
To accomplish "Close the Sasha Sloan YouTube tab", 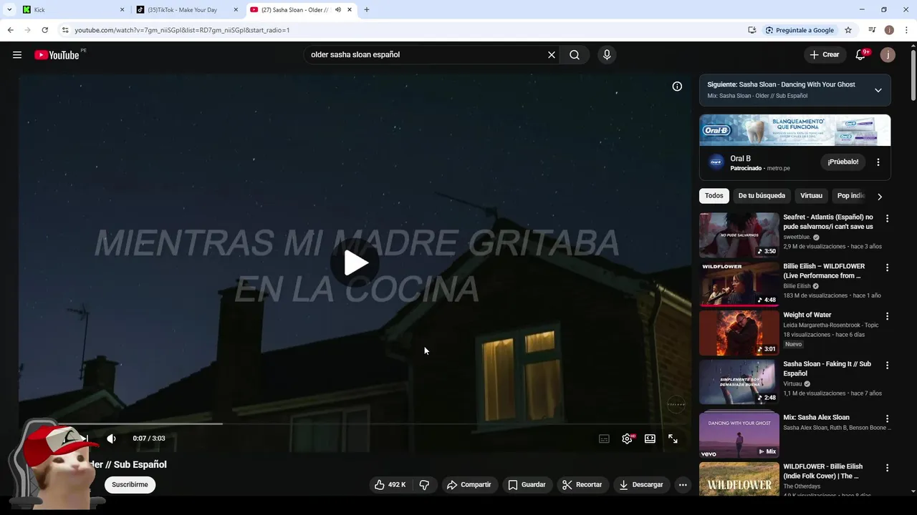I will pyautogui.click(x=350, y=10).
